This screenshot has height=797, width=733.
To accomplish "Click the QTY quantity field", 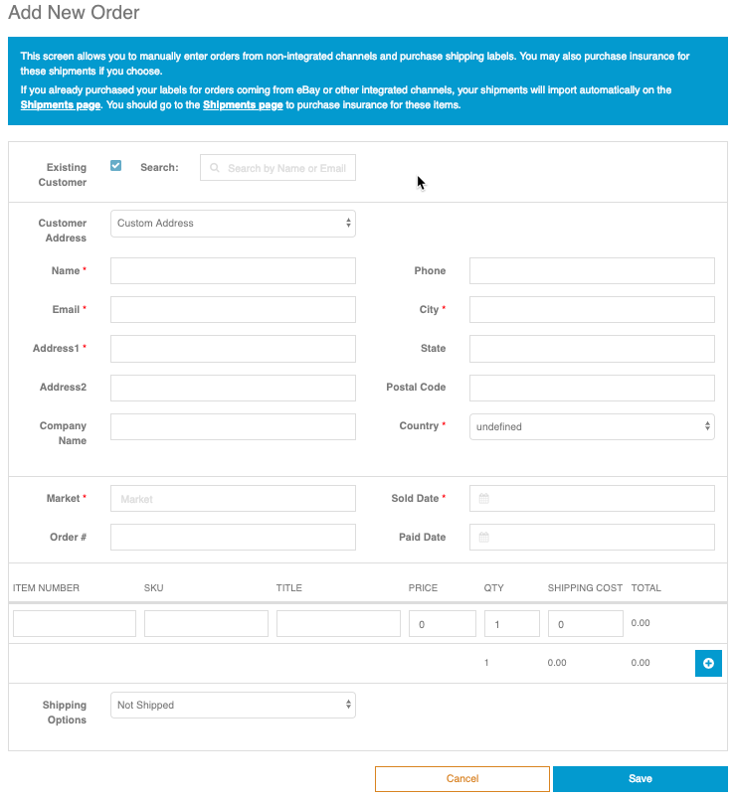I will pyautogui.click(x=511, y=624).
